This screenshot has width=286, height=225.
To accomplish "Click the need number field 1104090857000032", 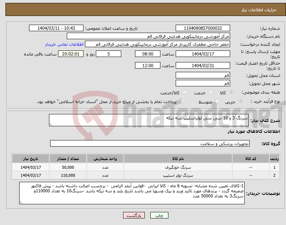I will (203, 28).
